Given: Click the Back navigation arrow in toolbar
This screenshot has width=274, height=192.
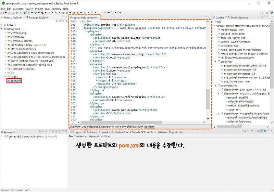Looking at the screenshot, I should point(105,13).
